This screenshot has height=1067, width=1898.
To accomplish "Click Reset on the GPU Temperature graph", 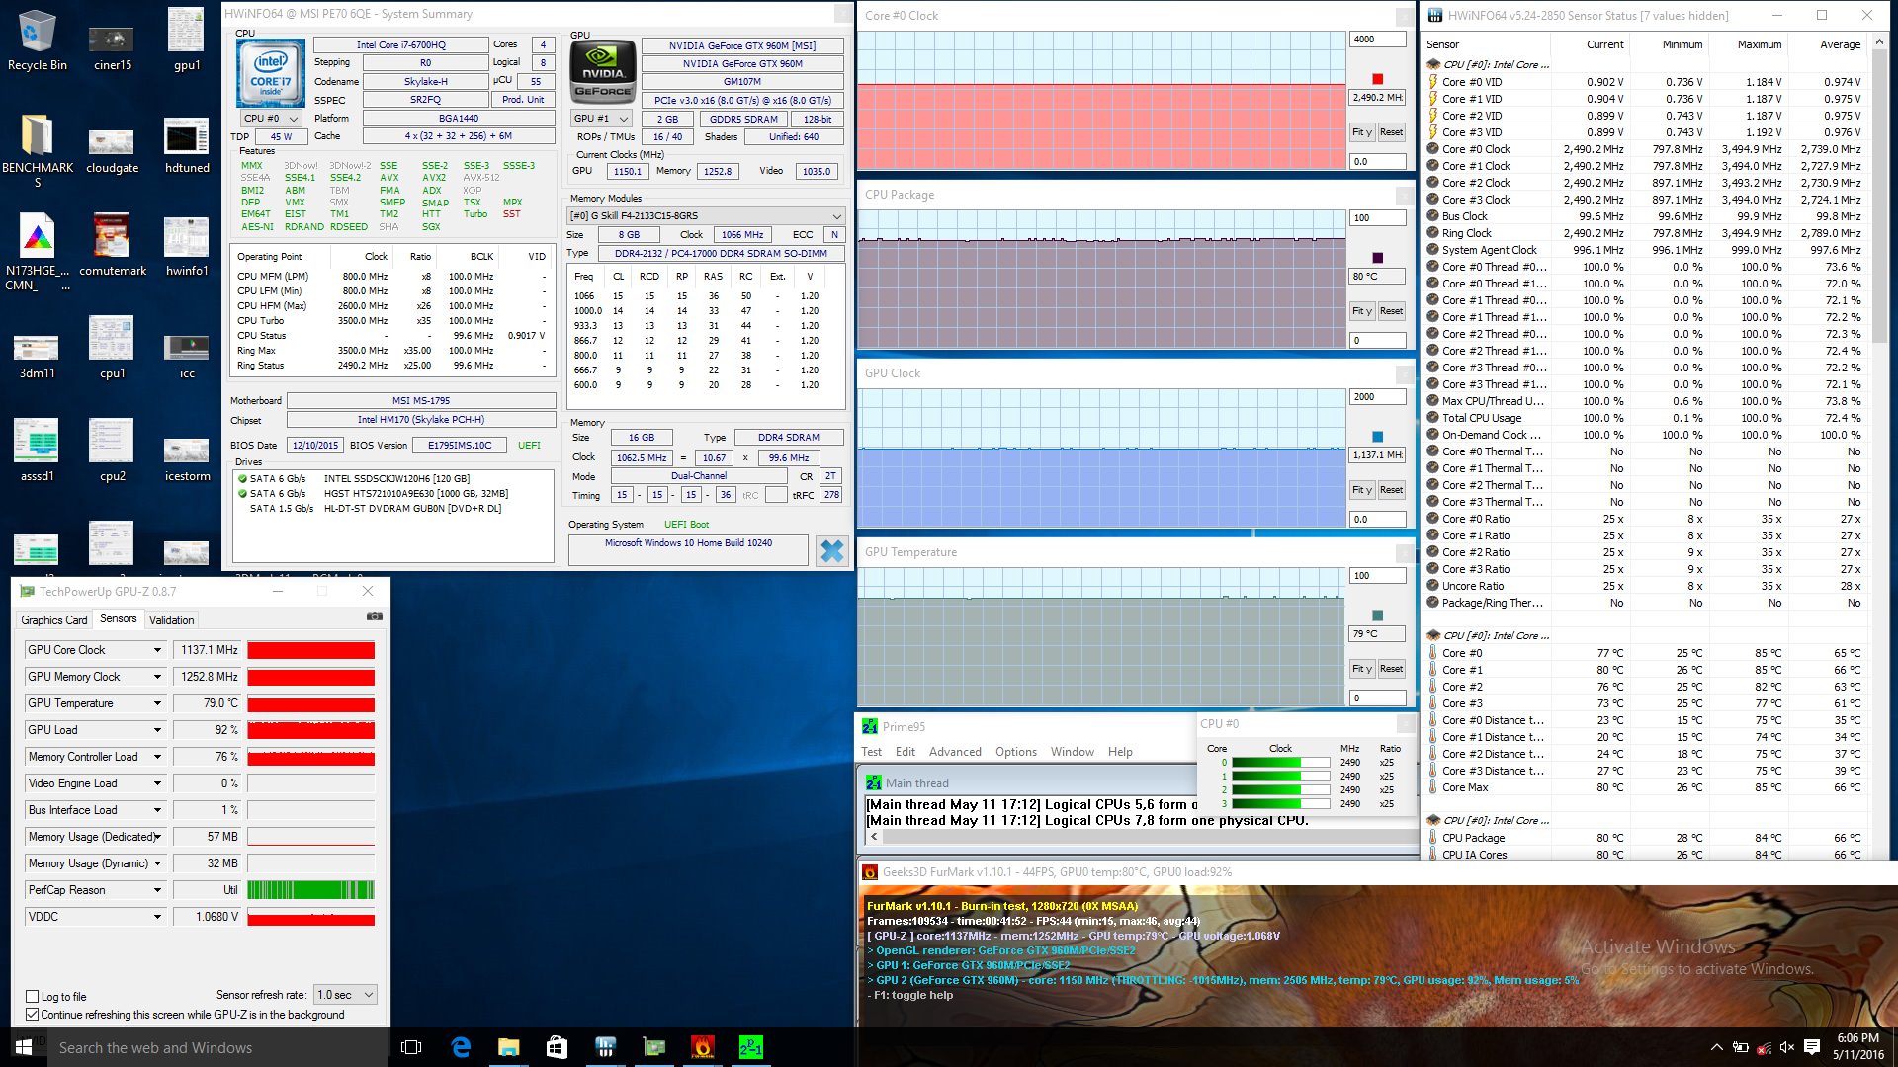I will 1391,669.
